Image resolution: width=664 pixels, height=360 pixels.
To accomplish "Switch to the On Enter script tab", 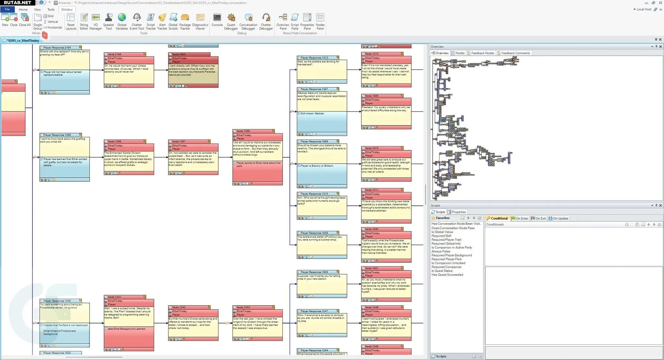I will tap(520, 218).
